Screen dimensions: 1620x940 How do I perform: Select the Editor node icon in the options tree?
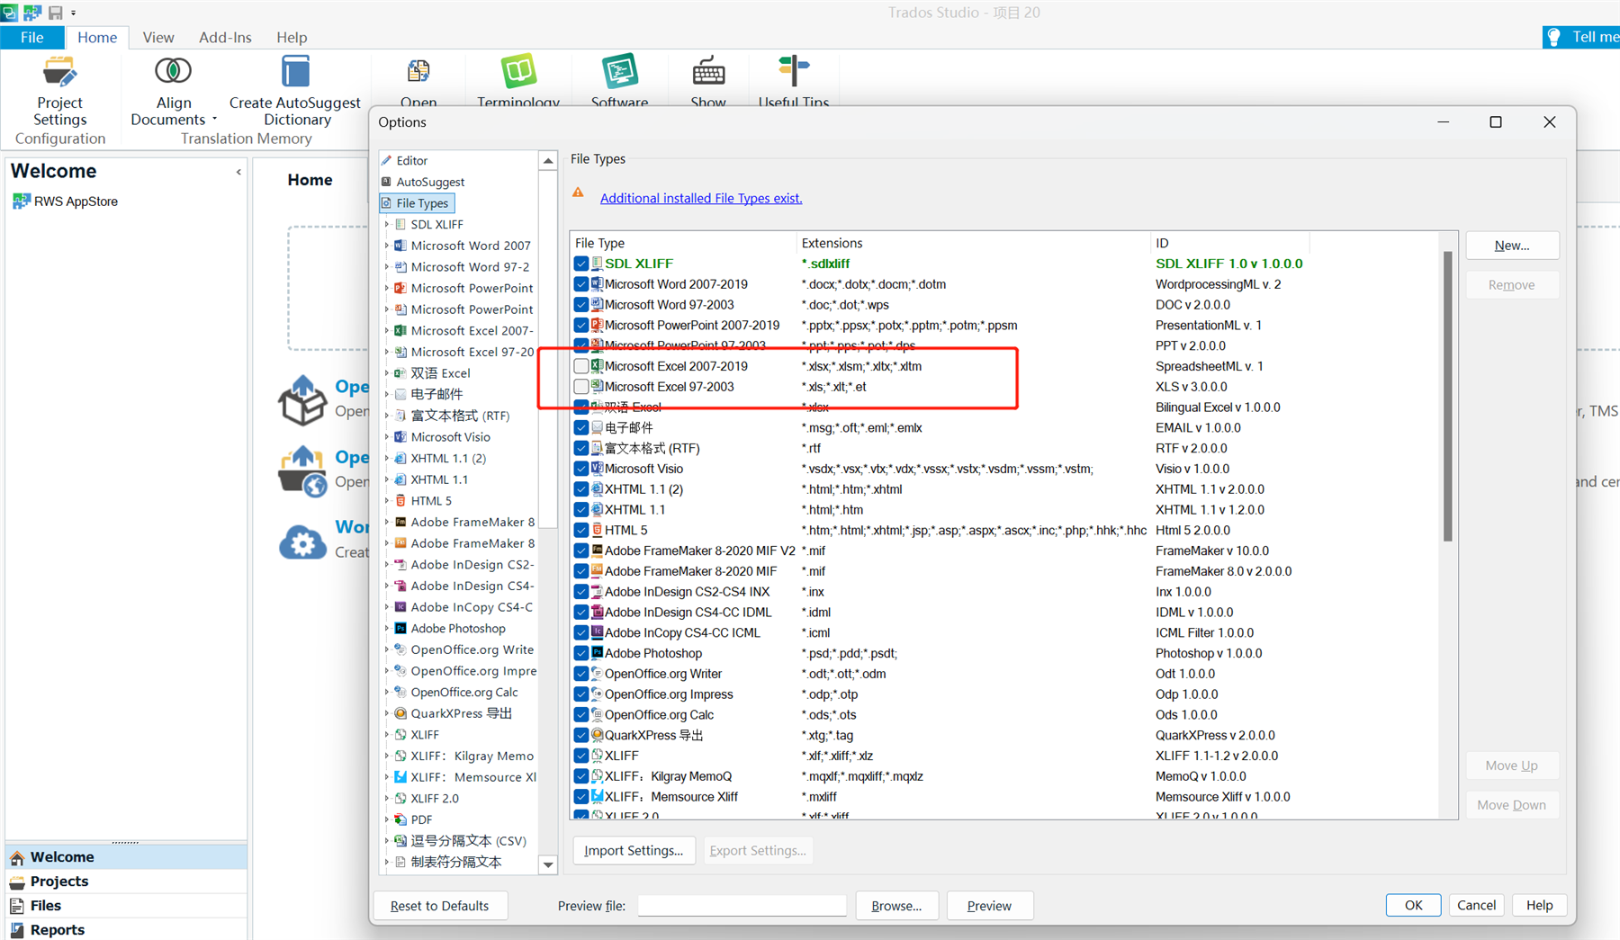click(387, 160)
